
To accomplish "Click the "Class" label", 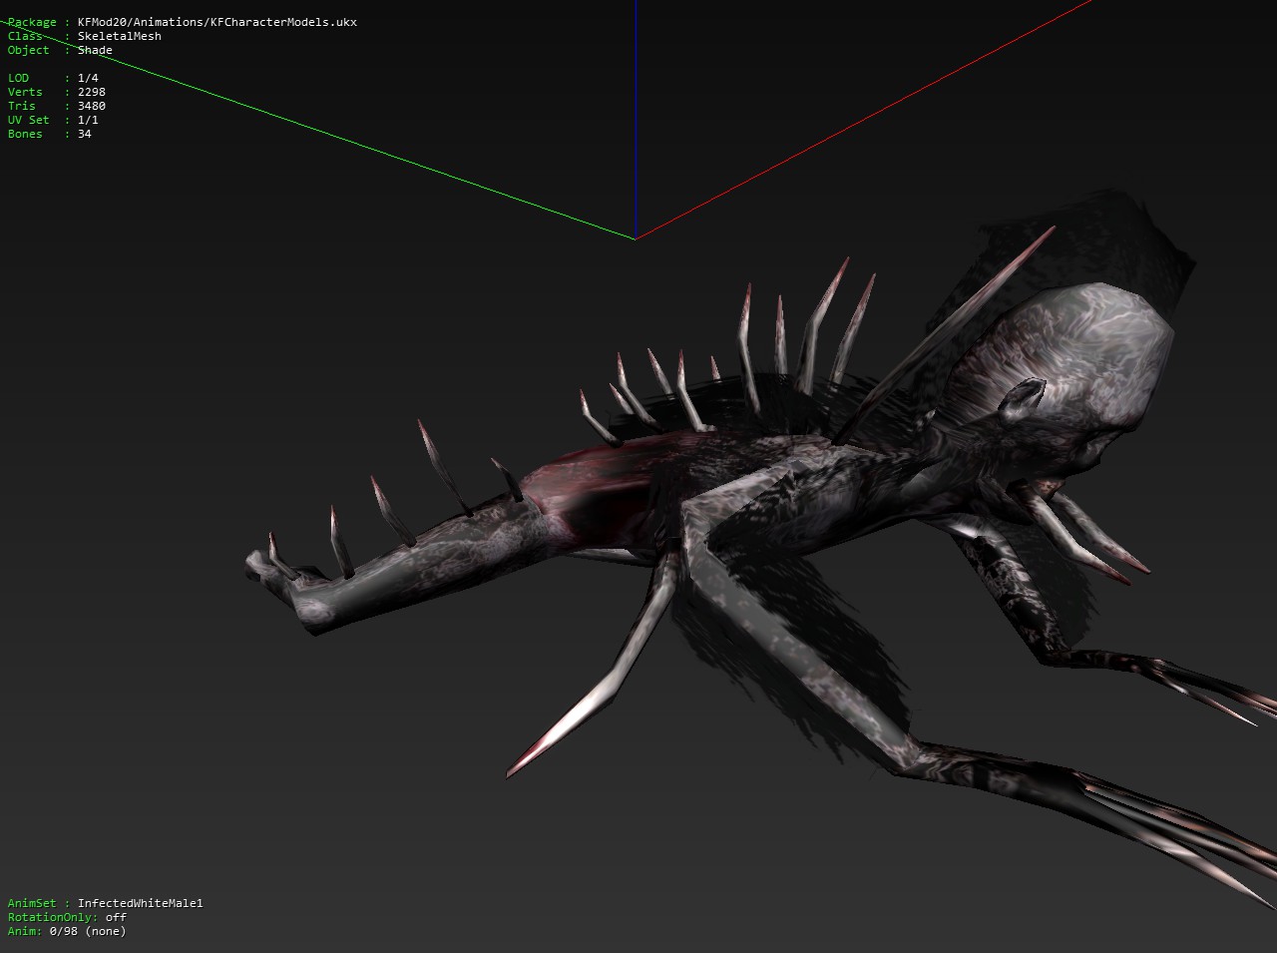I will (25, 36).
